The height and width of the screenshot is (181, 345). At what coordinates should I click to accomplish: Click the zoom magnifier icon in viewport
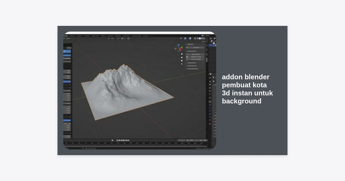pyautogui.click(x=182, y=54)
